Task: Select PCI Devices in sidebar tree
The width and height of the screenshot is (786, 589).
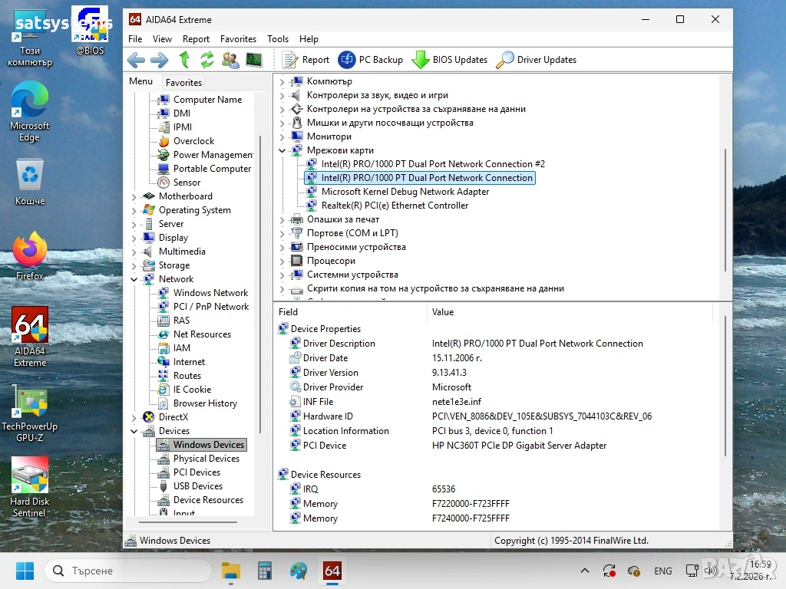Action: pos(196,472)
